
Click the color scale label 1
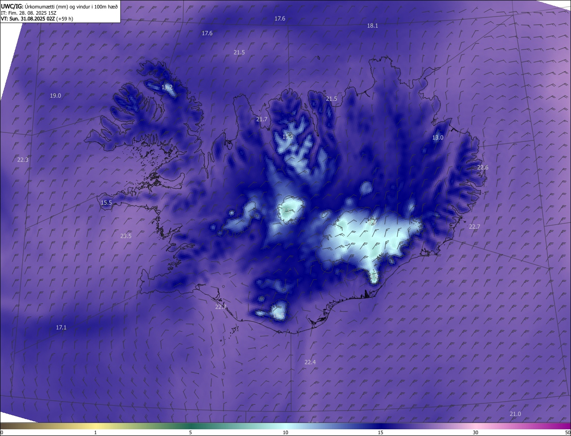[x=95, y=432]
